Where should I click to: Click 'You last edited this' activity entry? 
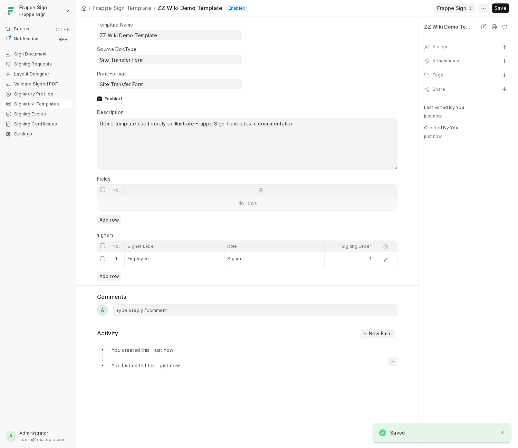(x=146, y=366)
